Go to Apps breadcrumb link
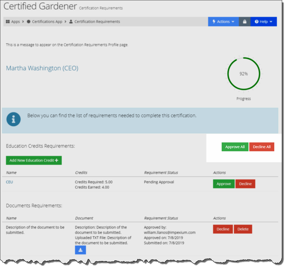The image size is (286, 270). pyautogui.click(x=15, y=22)
